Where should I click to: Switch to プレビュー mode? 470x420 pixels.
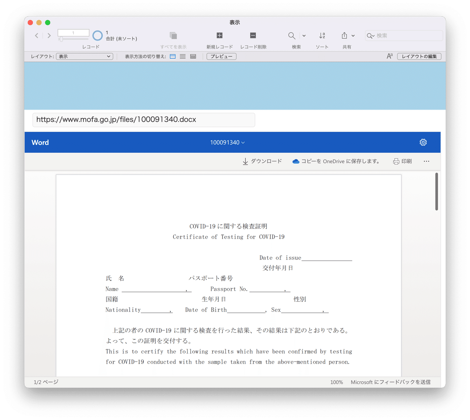pos(221,56)
